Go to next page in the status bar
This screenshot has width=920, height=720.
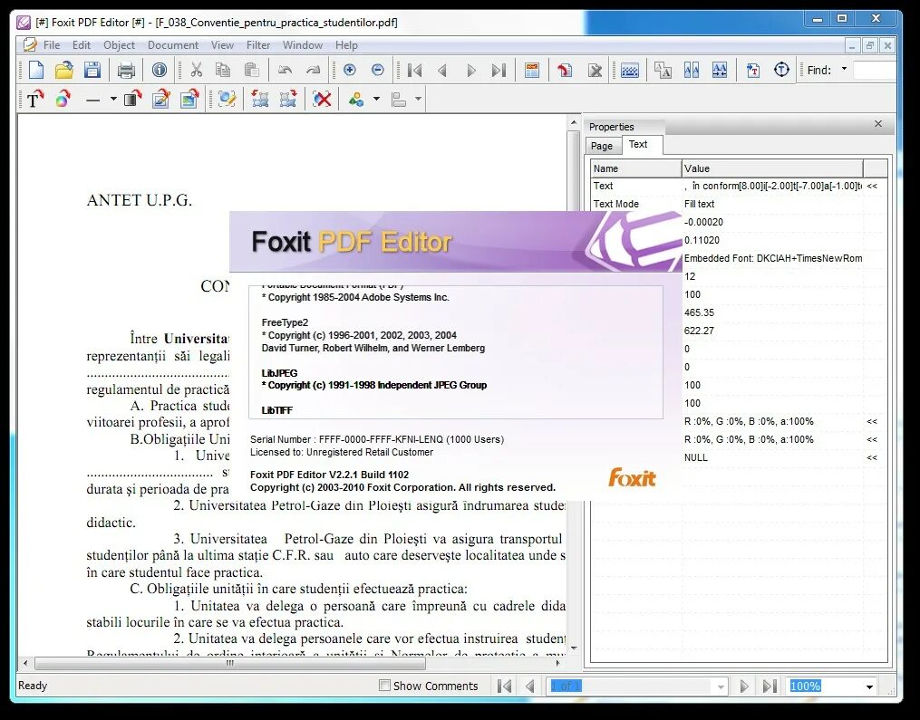click(744, 686)
